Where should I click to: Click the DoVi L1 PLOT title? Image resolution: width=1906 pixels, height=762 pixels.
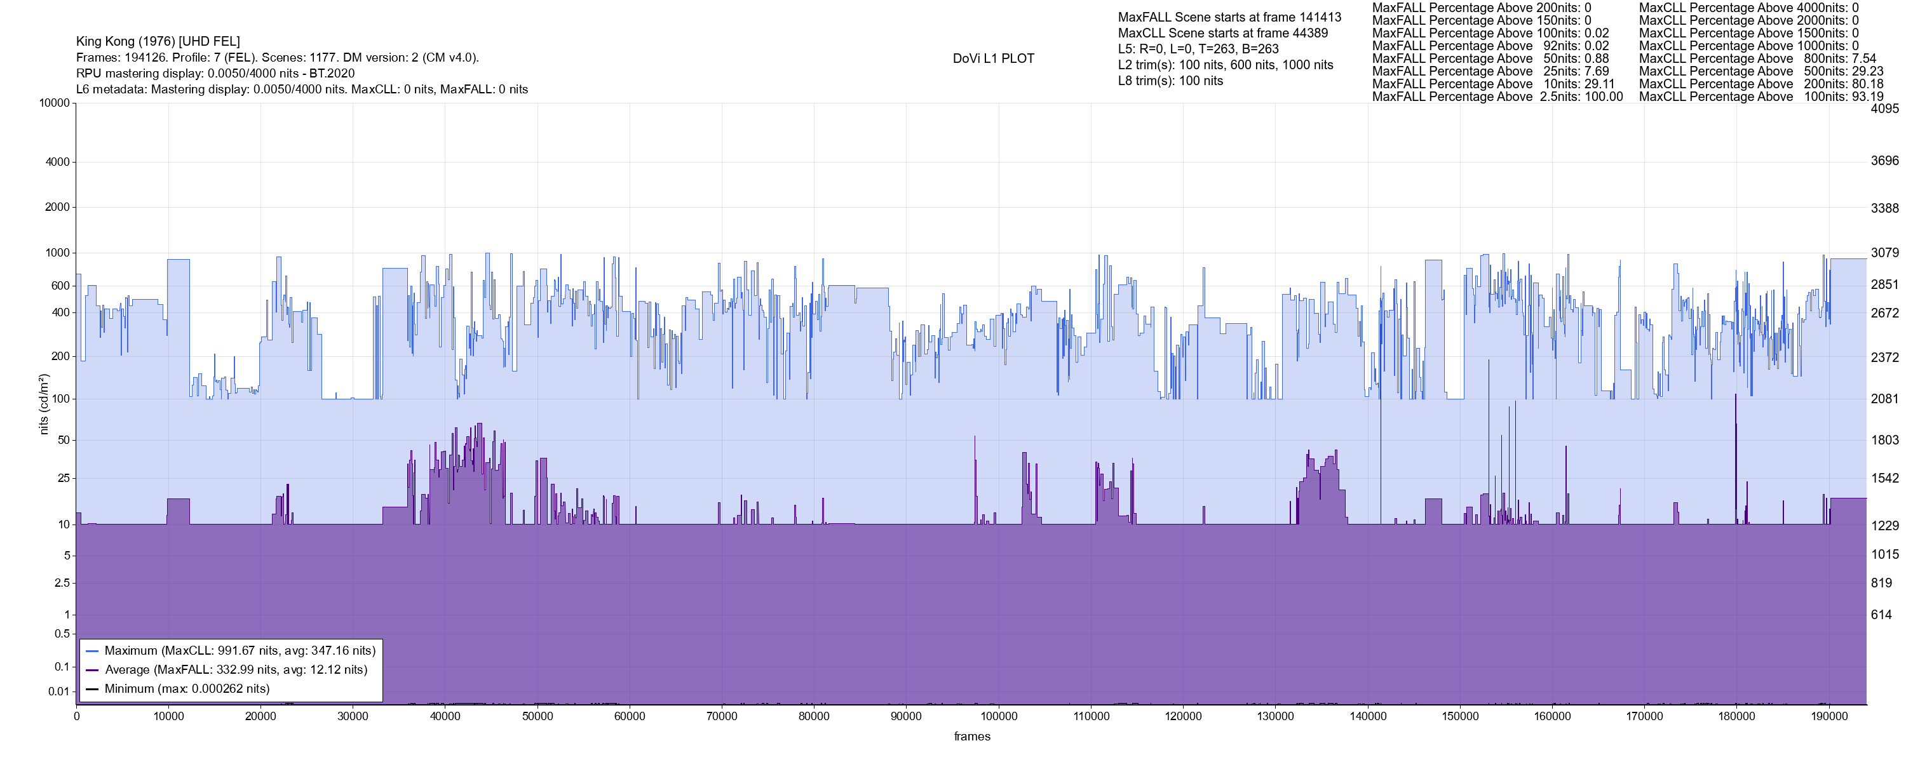pos(993,58)
